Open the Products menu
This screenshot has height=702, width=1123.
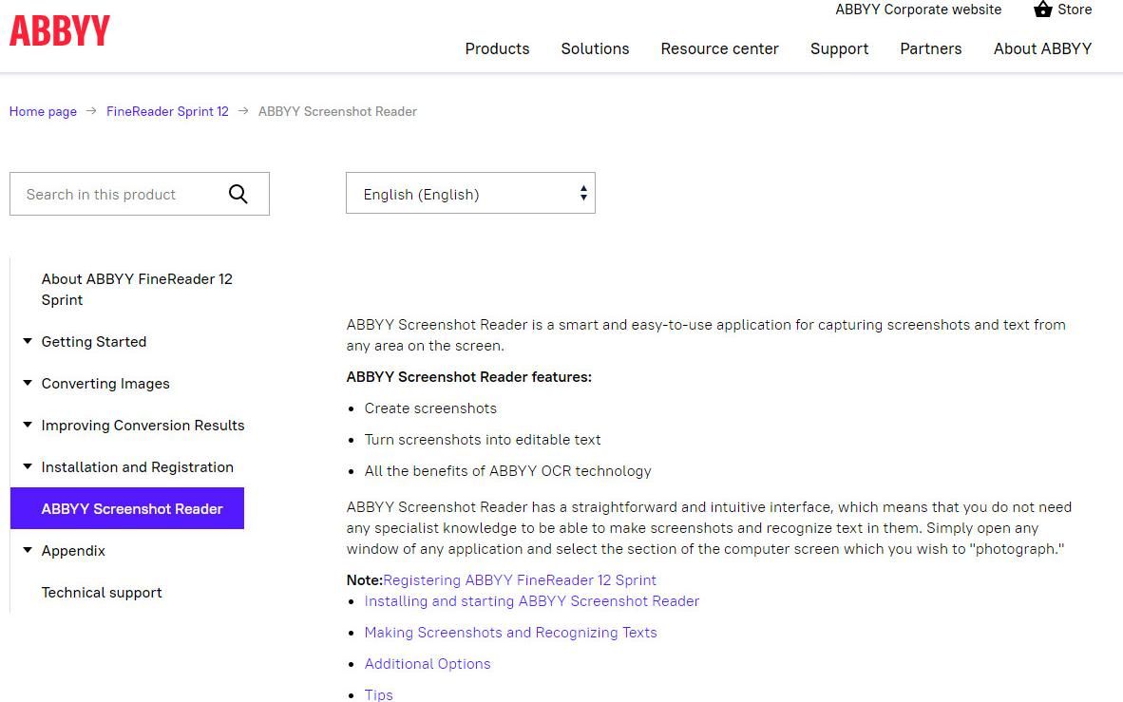[497, 48]
